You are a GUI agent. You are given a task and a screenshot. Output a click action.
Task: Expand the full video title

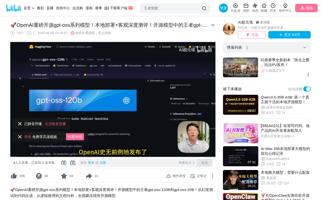tap(213, 25)
